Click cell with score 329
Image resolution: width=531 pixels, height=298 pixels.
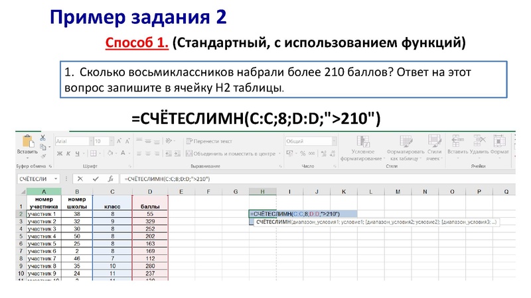pos(150,221)
